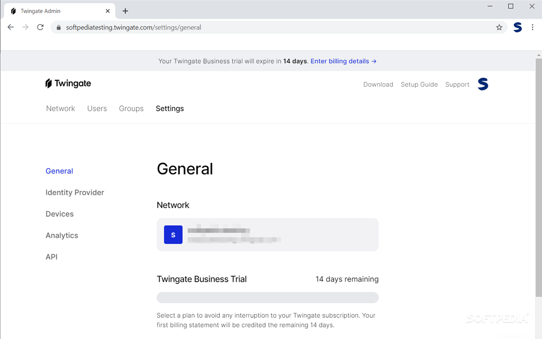542x339 pixels.
Task: Go back to the previous page
Action: (x=10, y=27)
